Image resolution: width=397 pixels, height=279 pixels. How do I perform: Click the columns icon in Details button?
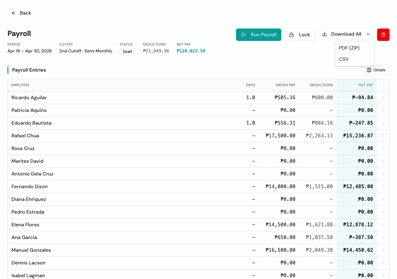369,70
